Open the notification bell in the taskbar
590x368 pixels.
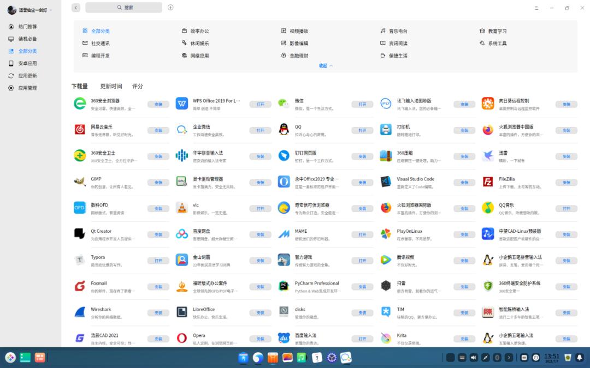coord(580,358)
